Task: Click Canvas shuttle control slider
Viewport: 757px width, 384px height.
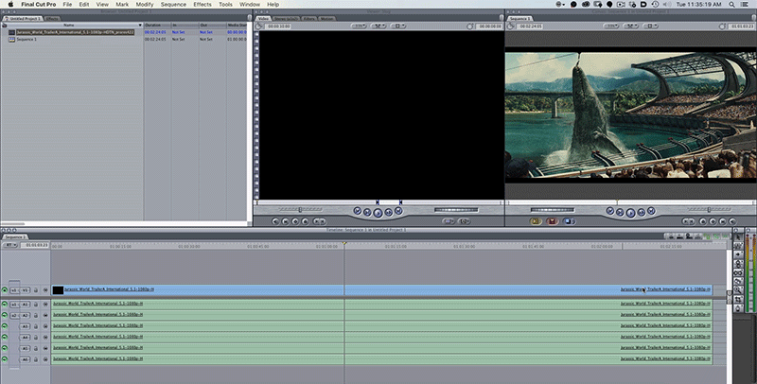Action: pos(709,209)
